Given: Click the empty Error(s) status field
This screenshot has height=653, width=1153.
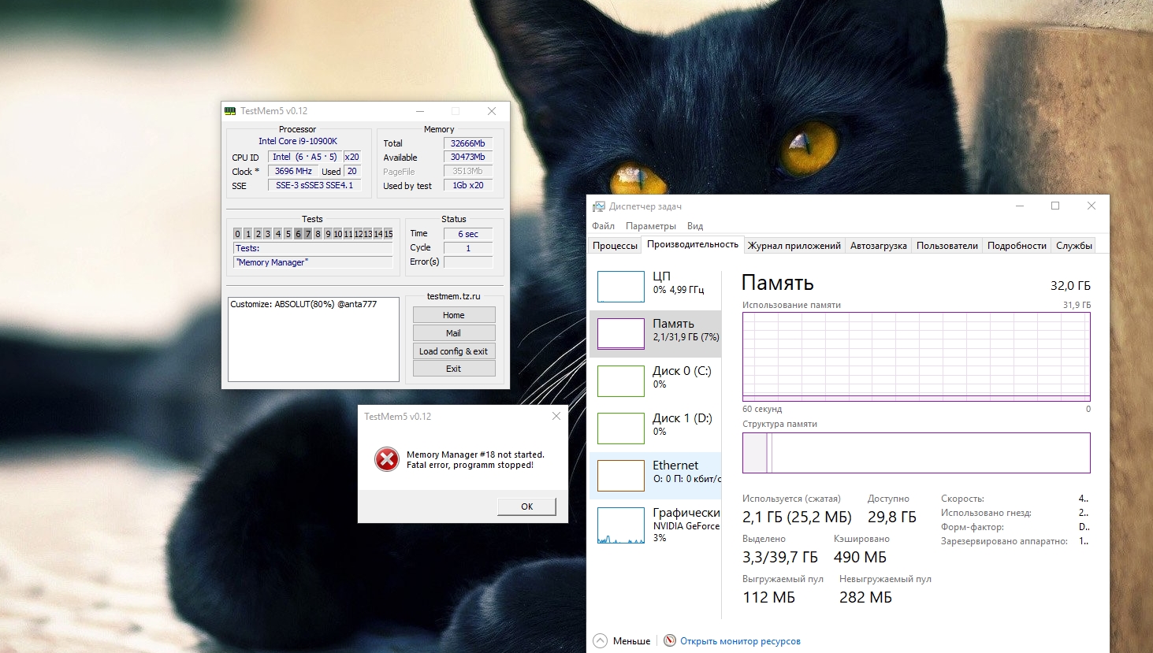Looking at the screenshot, I should [x=468, y=262].
